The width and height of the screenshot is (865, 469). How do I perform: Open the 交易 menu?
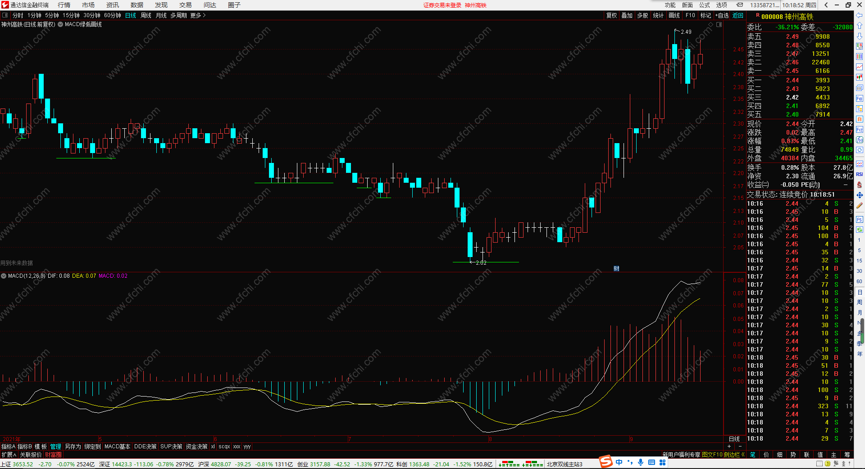point(186,5)
